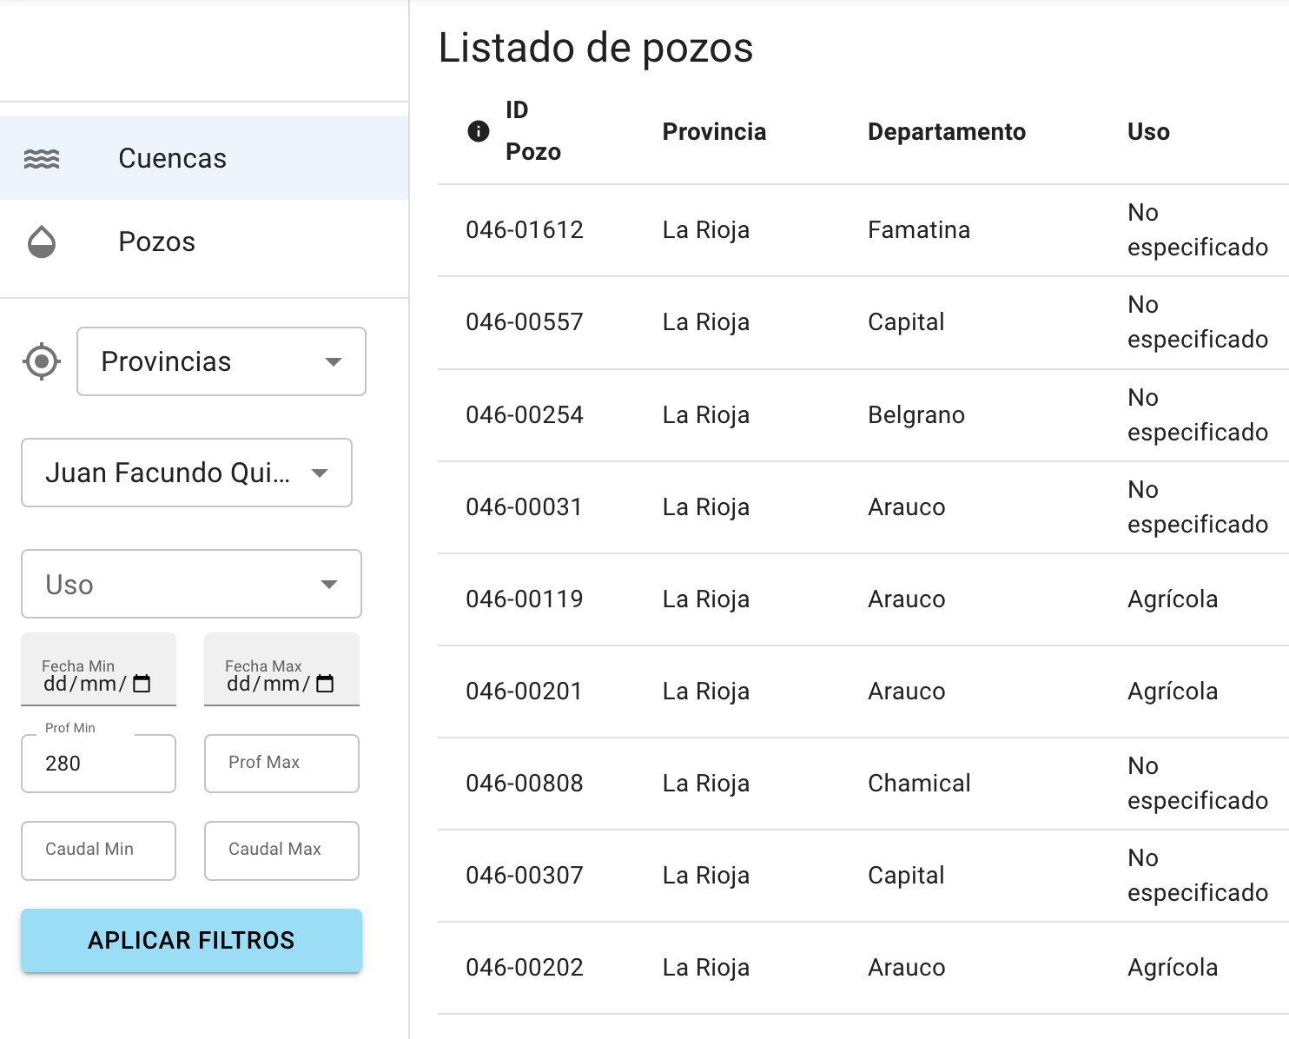Select the Cuencas menu item

click(x=172, y=158)
